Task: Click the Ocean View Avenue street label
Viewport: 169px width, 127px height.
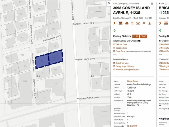Action: pos(88,98)
